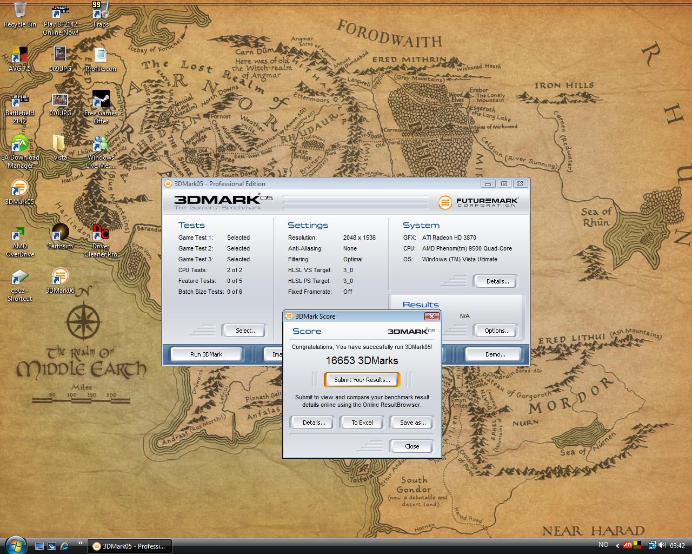Click the NO language indicator

pos(603,545)
